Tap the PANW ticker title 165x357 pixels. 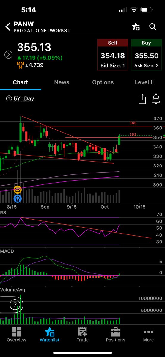23,24
